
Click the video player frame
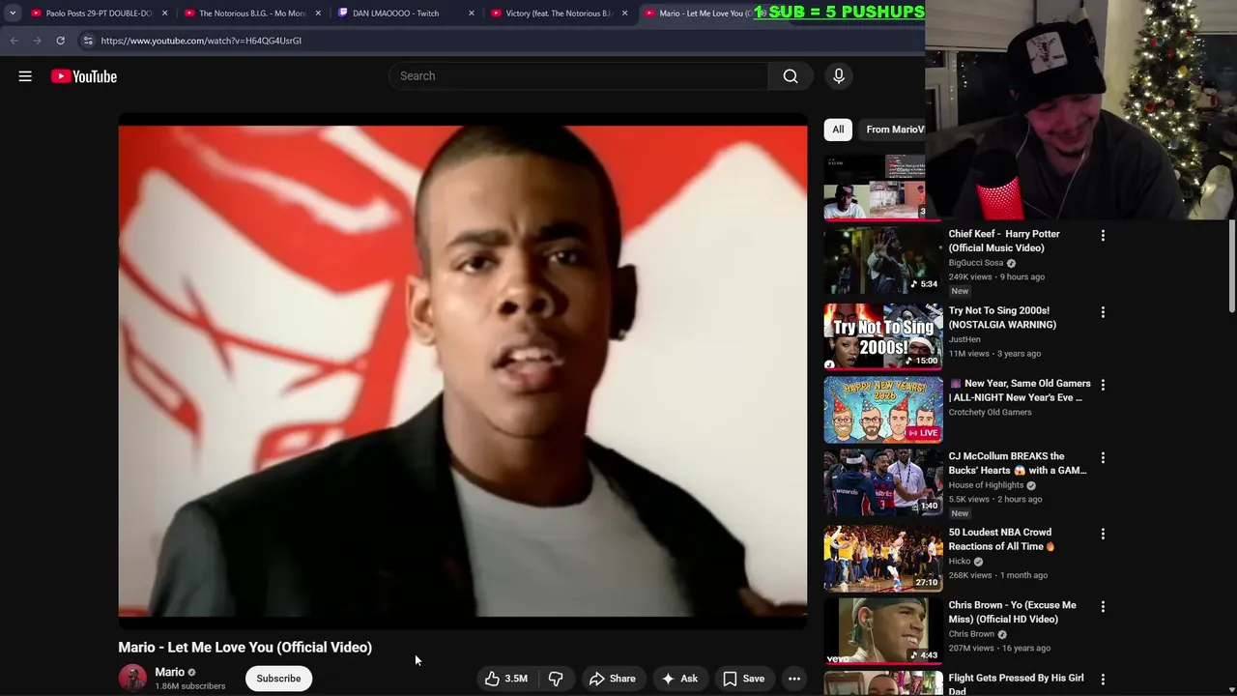[463, 371]
